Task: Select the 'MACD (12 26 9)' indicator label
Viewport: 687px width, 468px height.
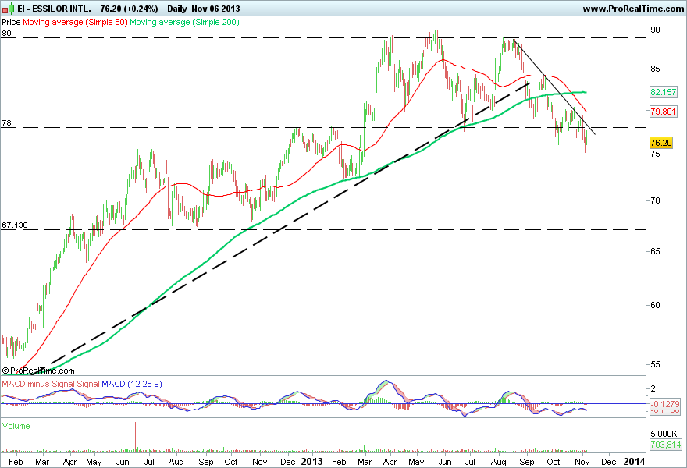Action: tap(132, 384)
